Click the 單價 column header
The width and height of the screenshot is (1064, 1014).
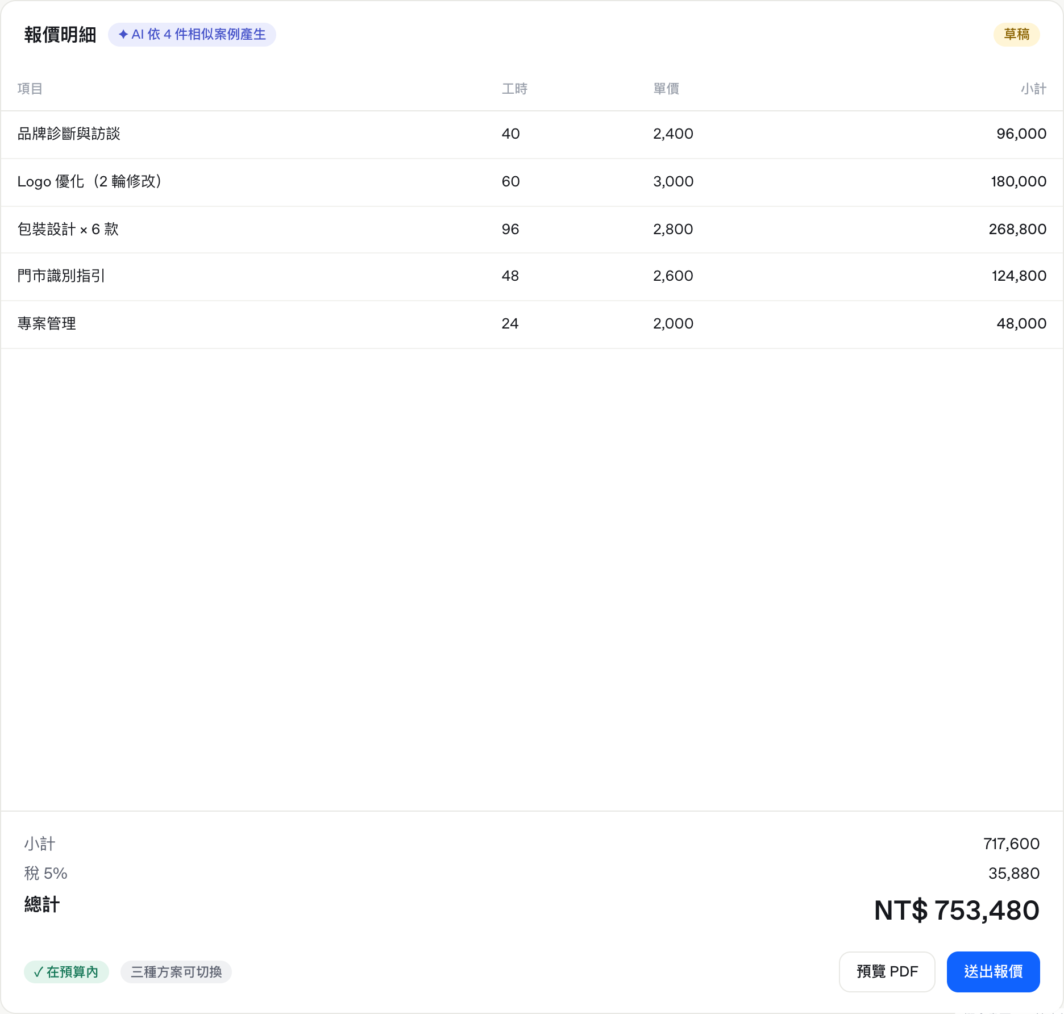pos(666,89)
